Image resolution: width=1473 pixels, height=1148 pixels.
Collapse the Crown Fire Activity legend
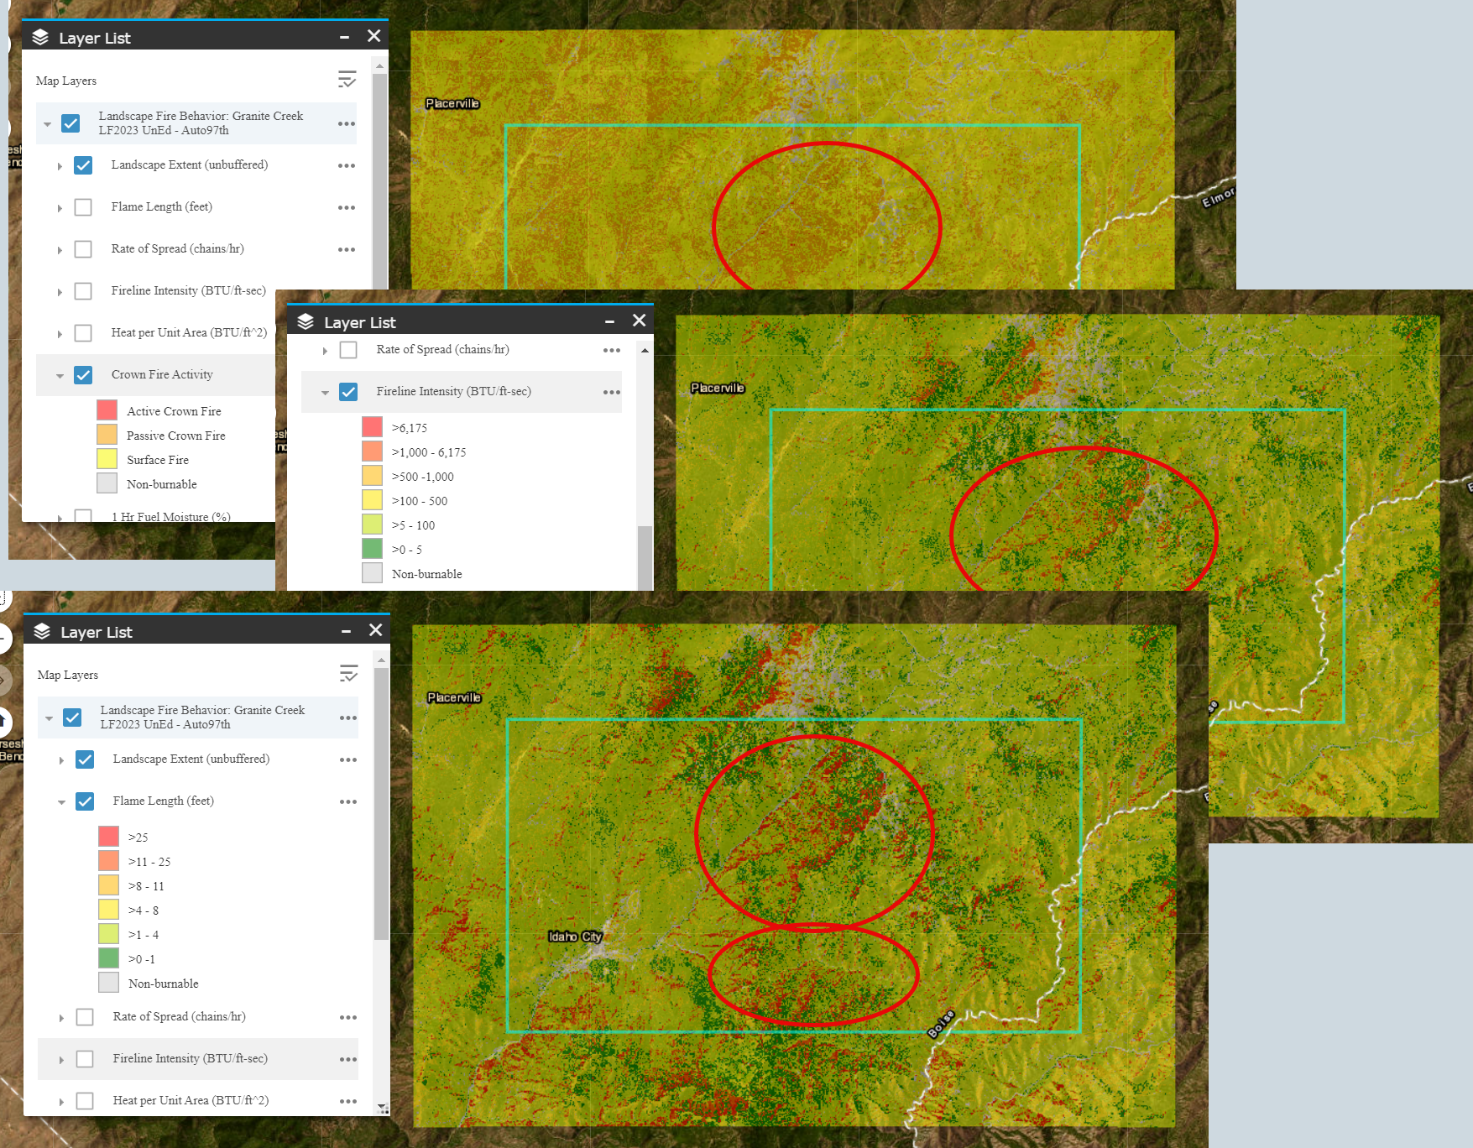(60, 376)
